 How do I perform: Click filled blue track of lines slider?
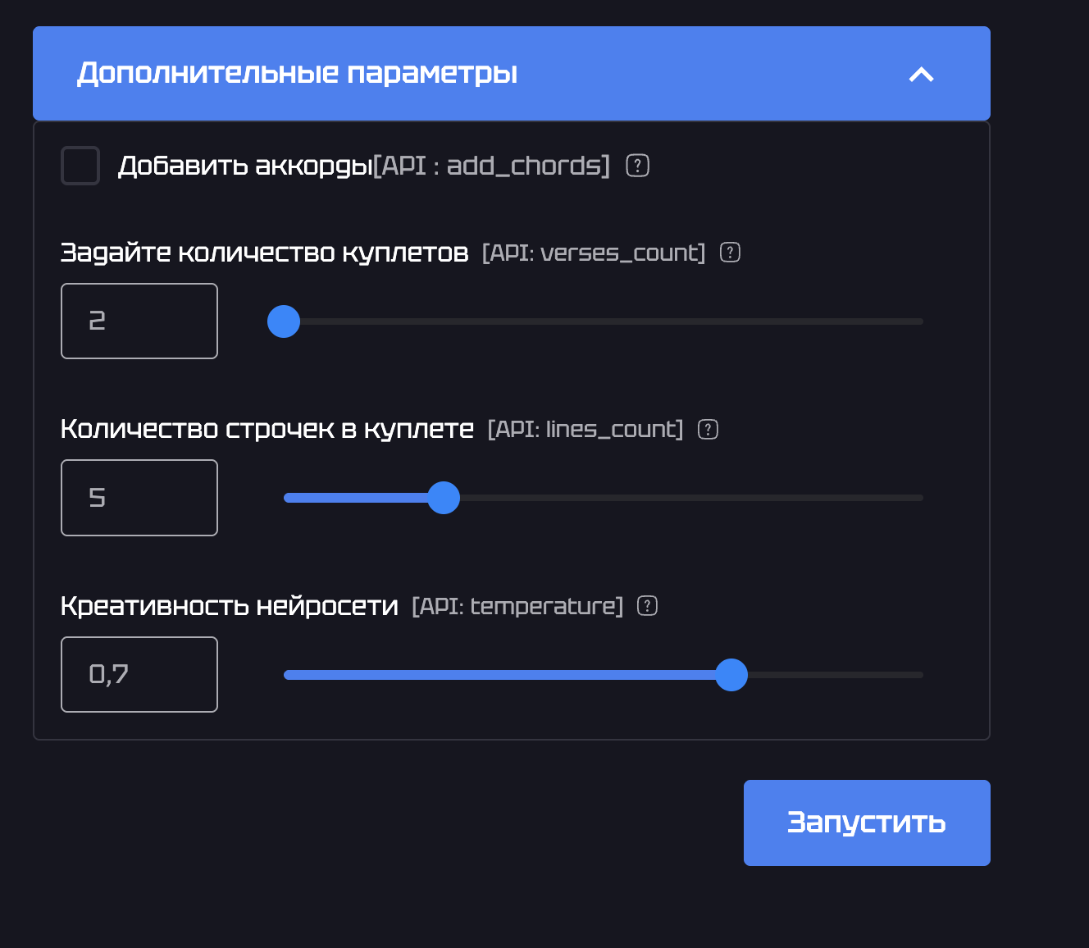[x=355, y=498]
